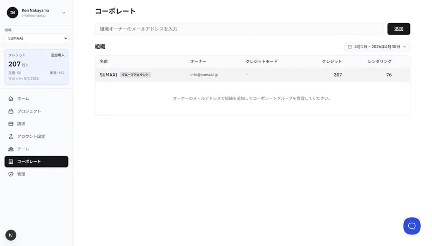432x246 pixels.
Task: Click the calendar icon in date range
Action: (350, 46)
